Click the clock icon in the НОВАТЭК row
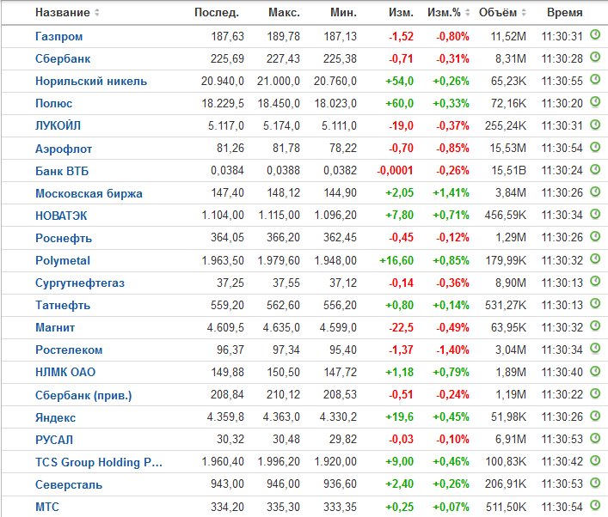The image size is (608, 517). point(595,214)
